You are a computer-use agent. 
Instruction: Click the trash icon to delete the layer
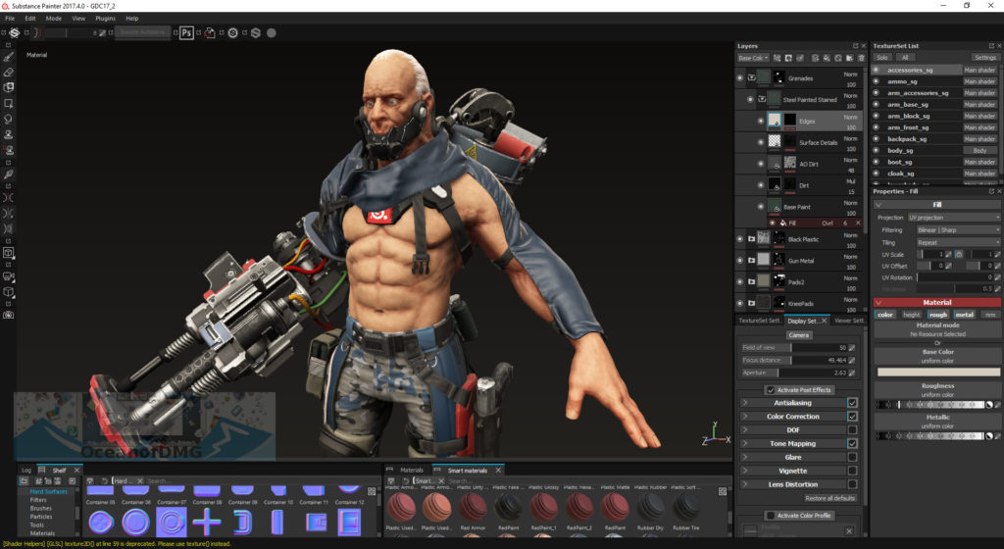[861, 58]
